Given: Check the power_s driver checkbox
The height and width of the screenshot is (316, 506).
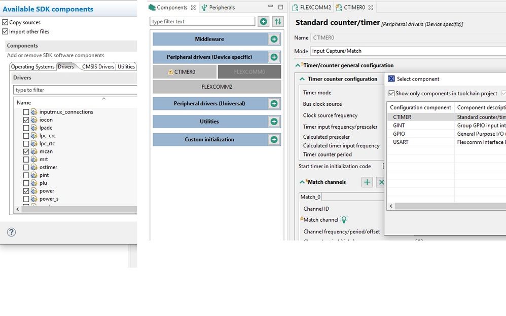Looking at the screenshot, I should coord(26,199).
